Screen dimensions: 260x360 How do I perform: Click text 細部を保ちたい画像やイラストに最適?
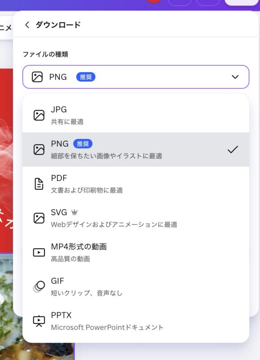(107, 156)
